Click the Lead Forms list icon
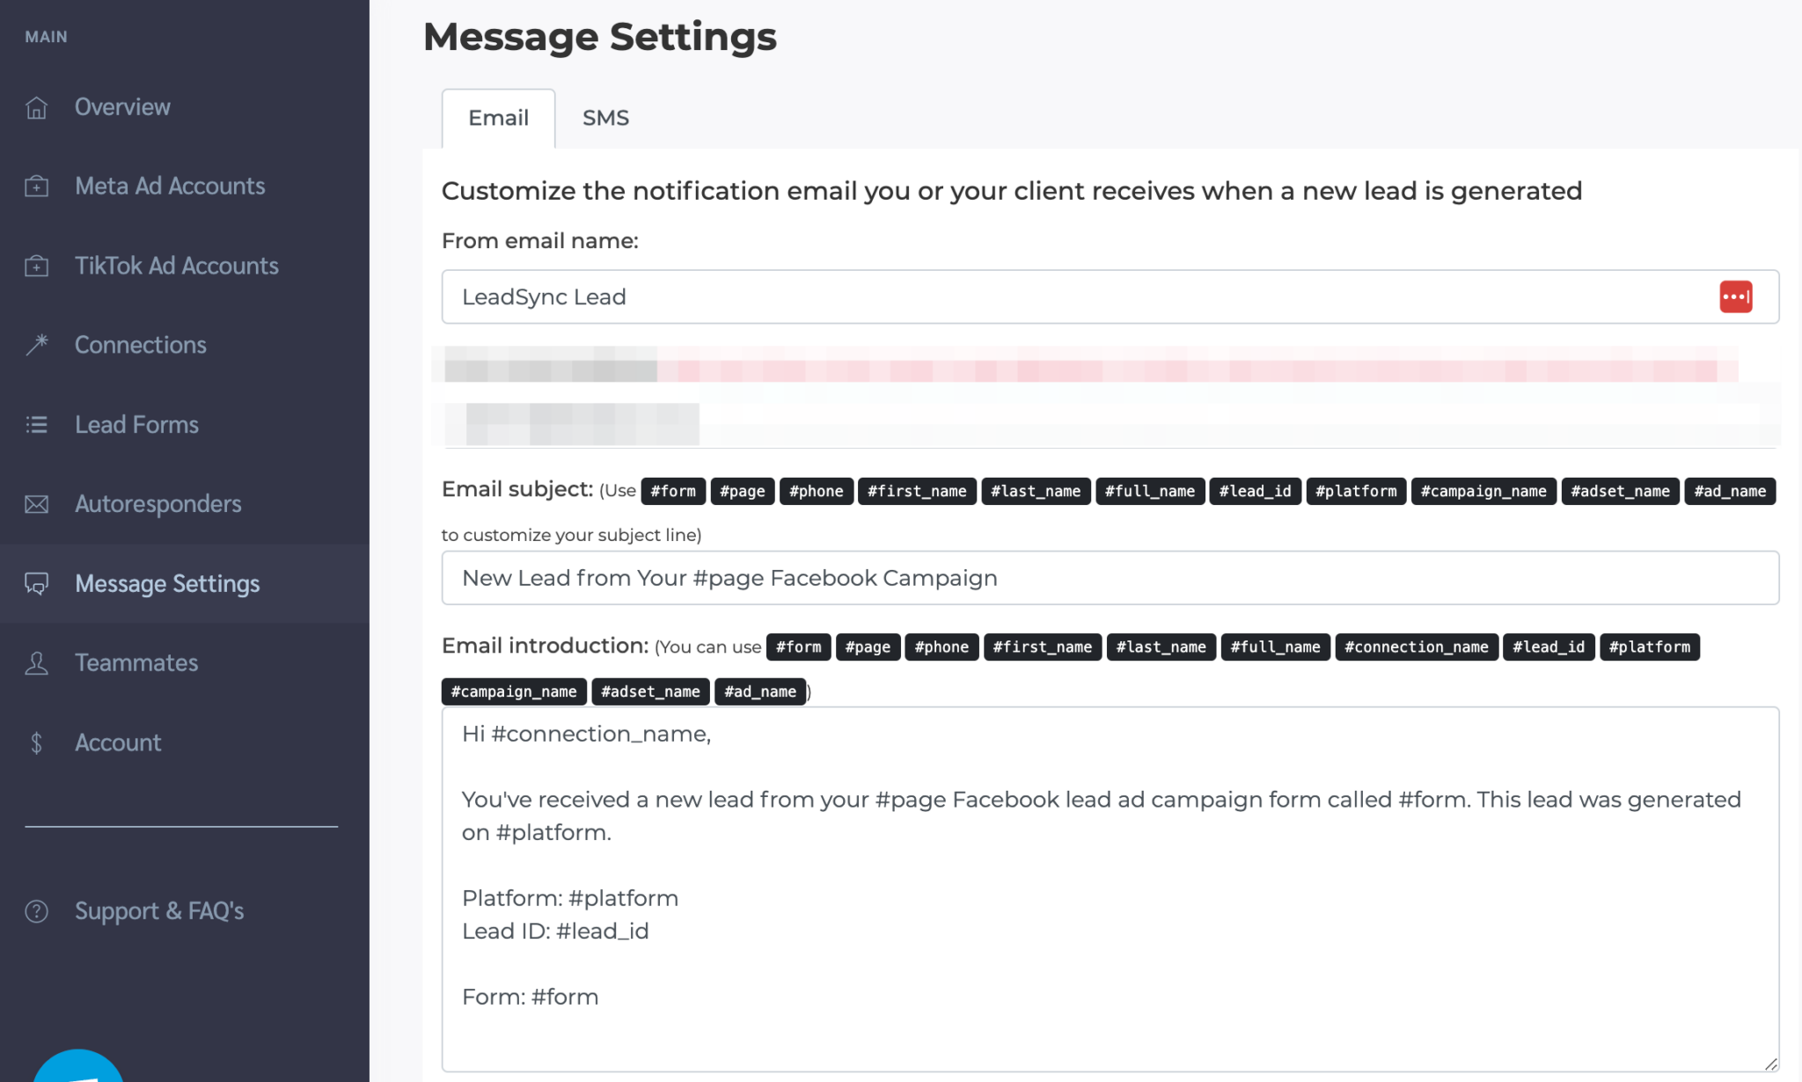Image resolution: width=1802 pixels, height=1082 pixels. pos(36,424)
